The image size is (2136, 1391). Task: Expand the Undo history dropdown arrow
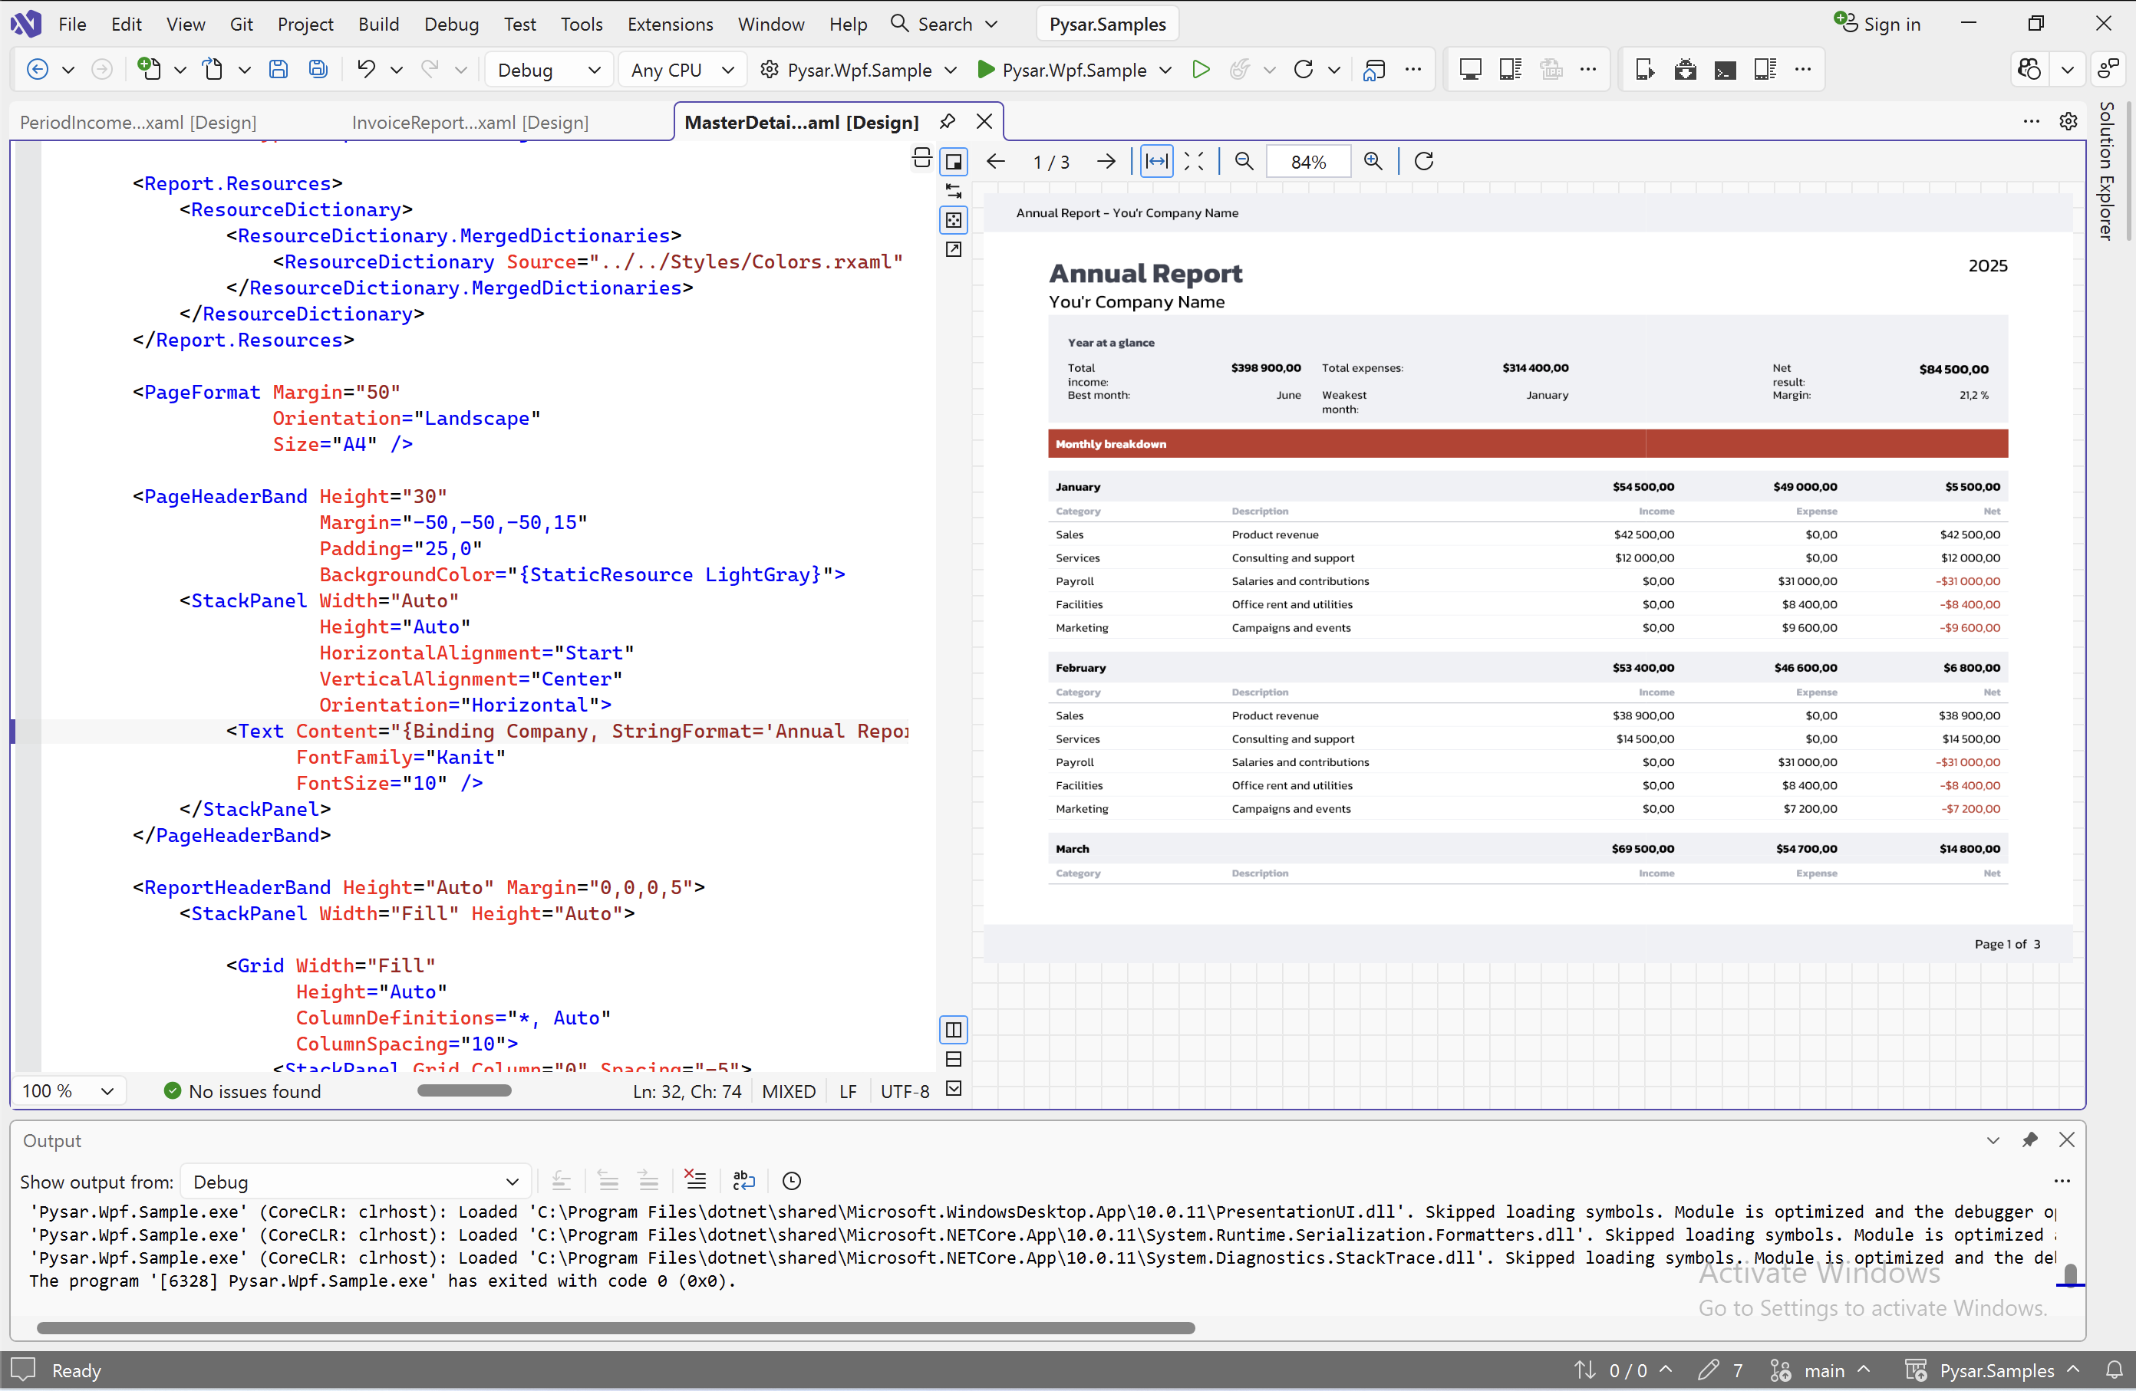tap(396, 69)
